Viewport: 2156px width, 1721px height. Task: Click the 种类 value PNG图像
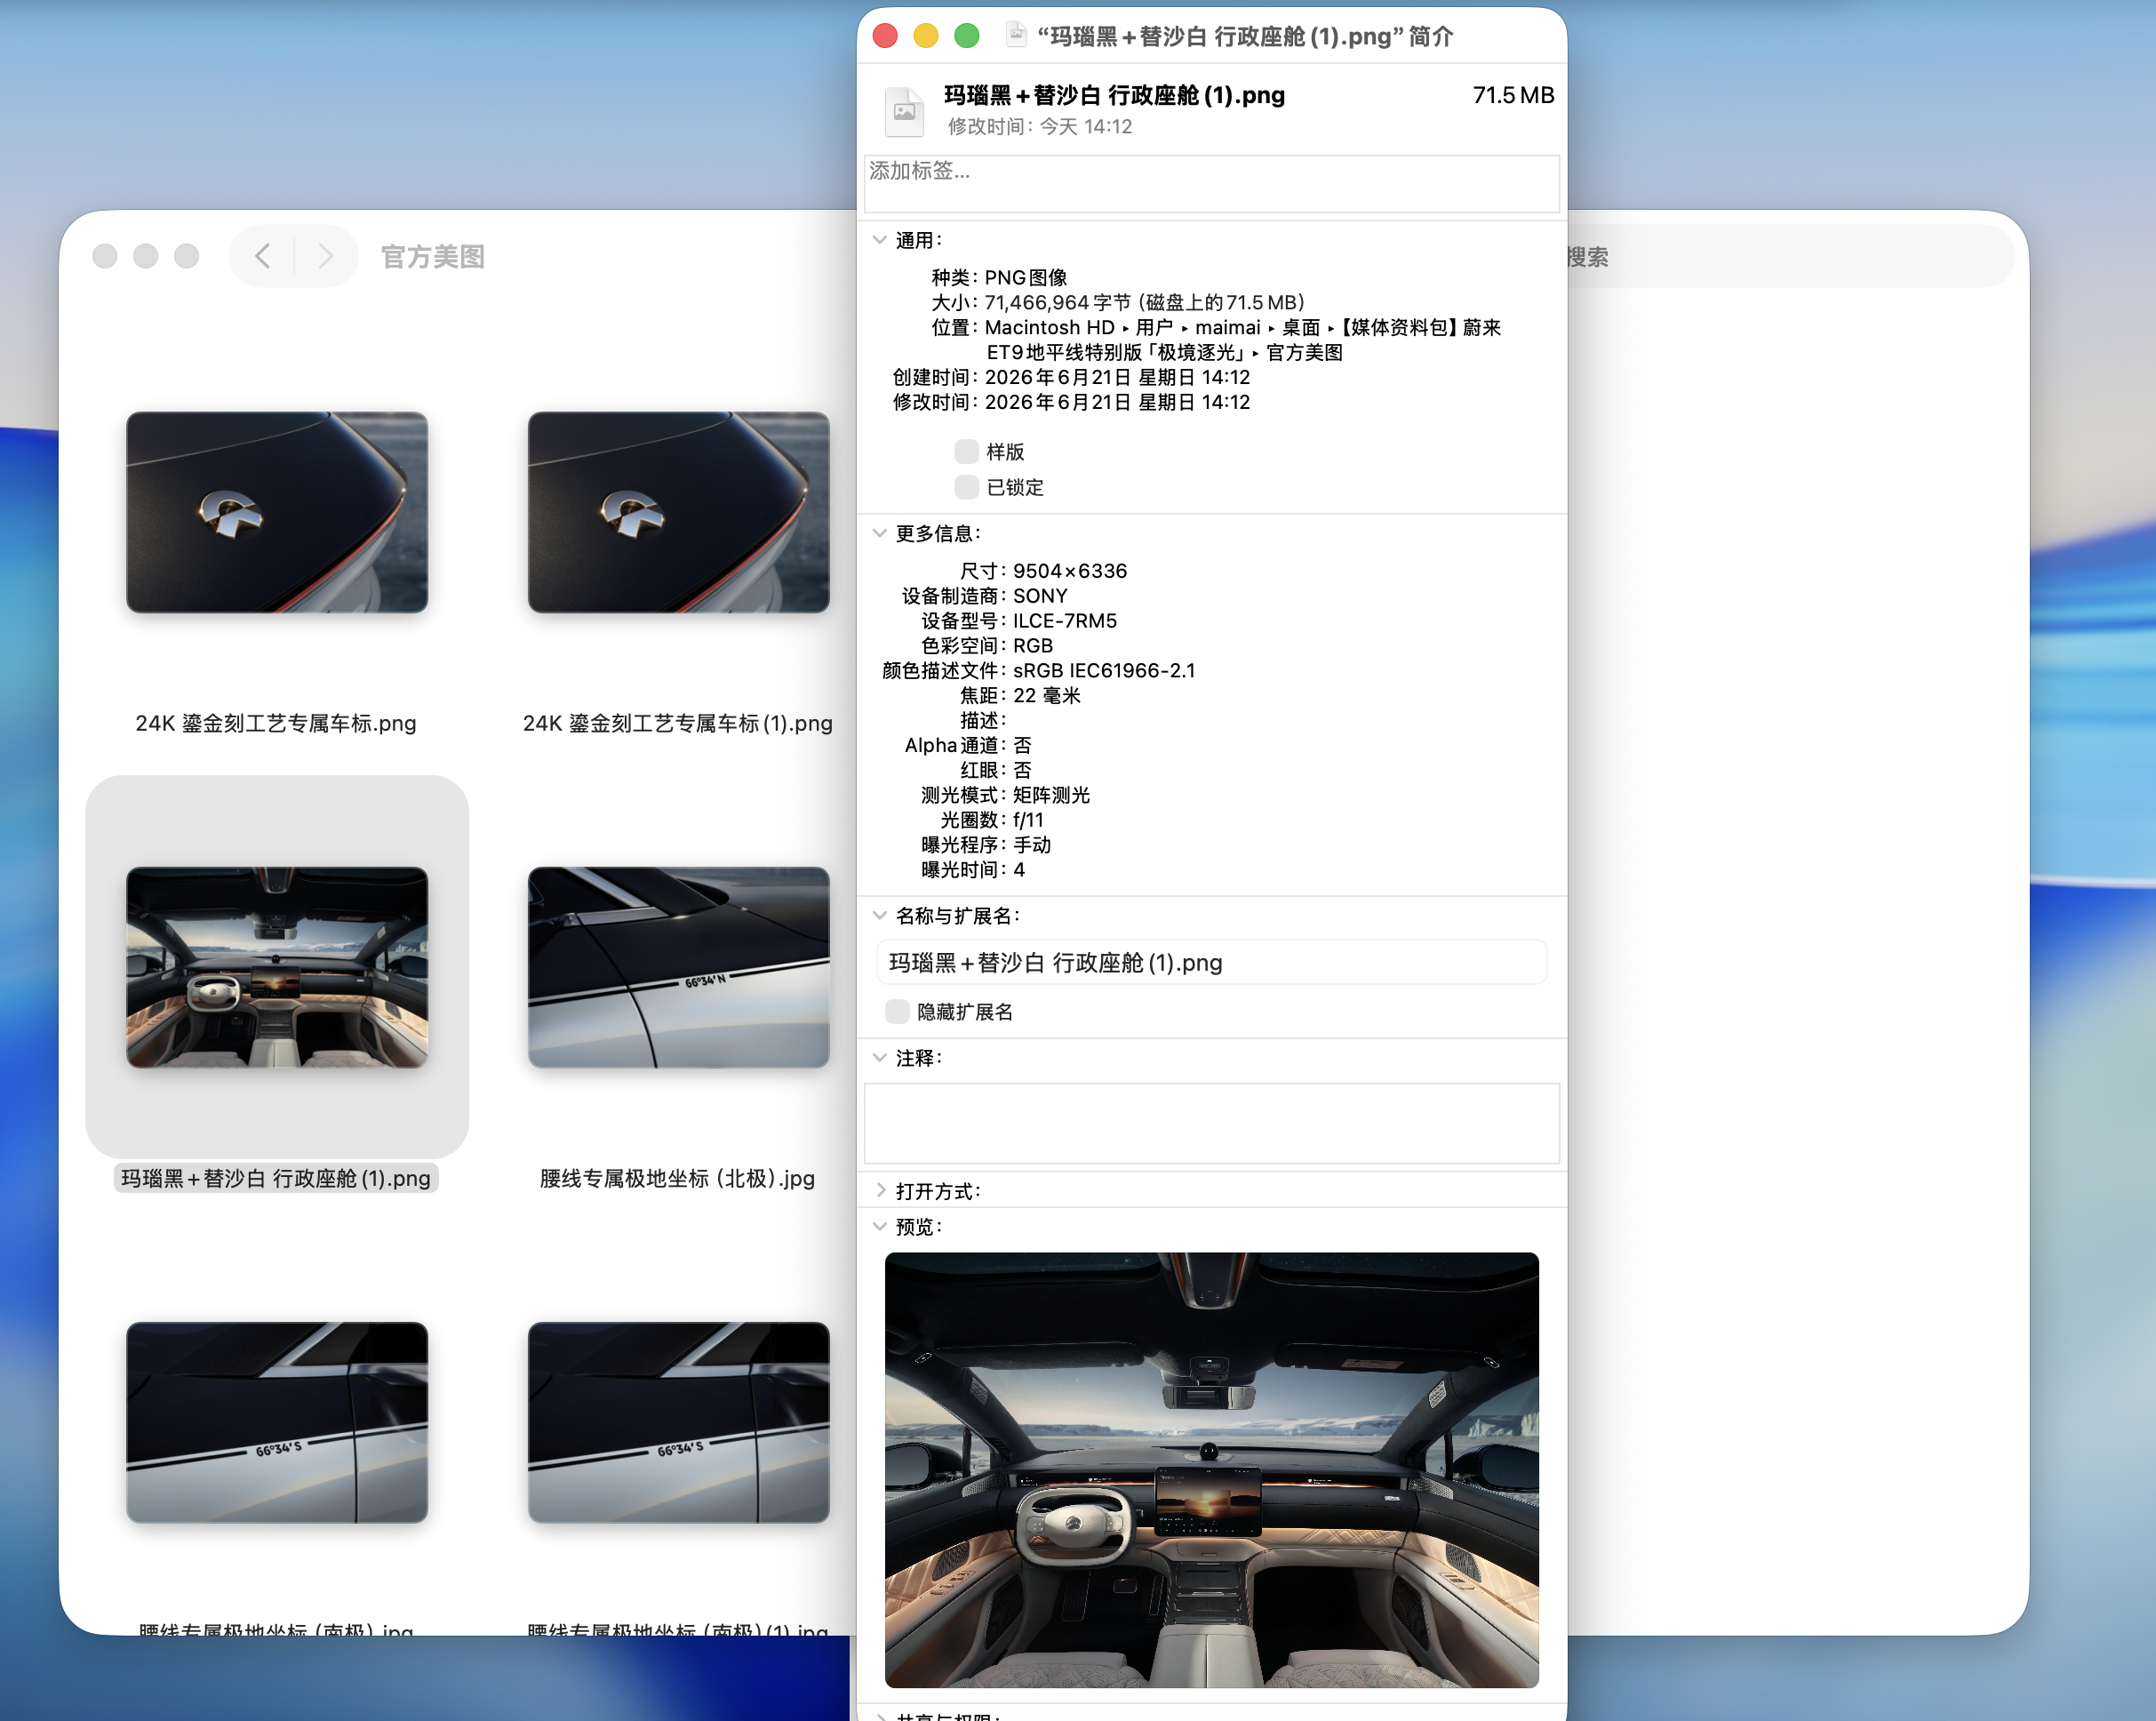1026,277
